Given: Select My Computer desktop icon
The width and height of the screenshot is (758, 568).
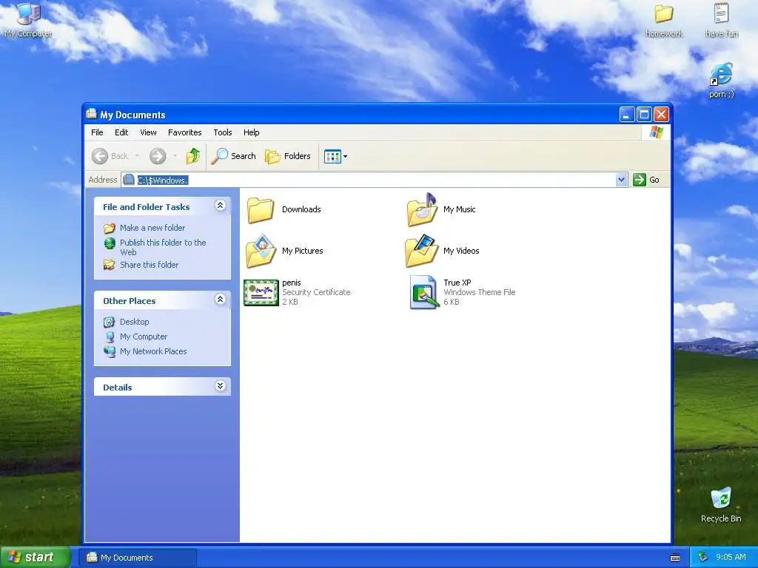Looking at the screenshot, I should [29, 13].
